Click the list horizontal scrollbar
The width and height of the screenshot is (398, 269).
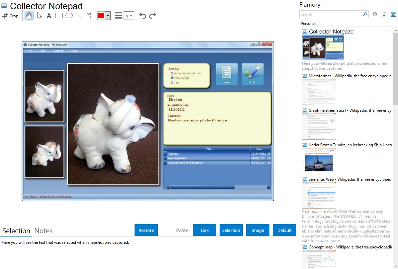[203, 187]
